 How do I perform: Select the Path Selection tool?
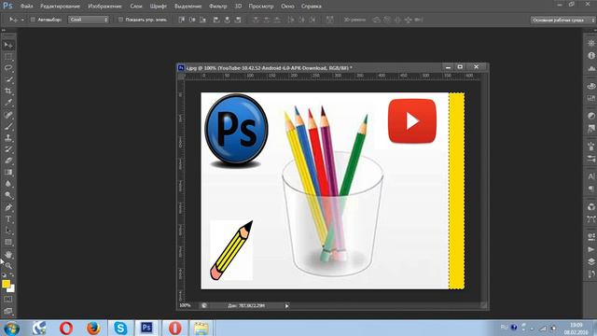(8, 231)
